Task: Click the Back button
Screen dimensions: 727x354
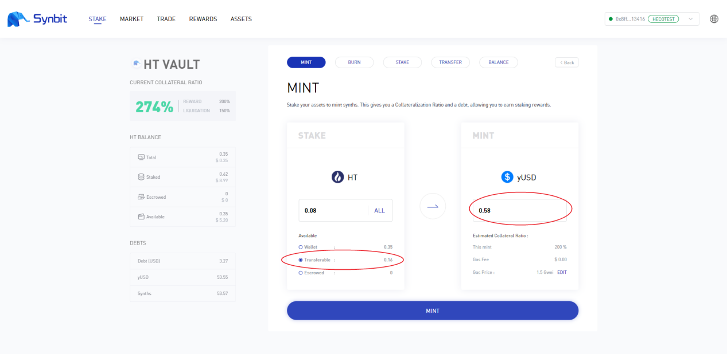Action: click(566, 62)
